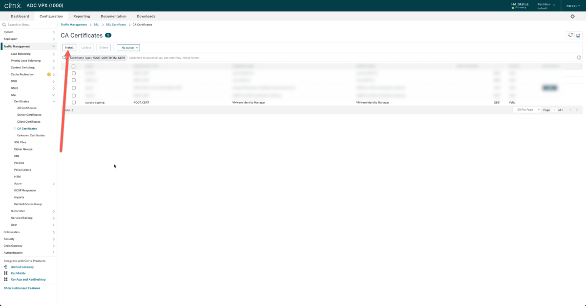Open the No action dropdown
586x306 pixels.
128,47
